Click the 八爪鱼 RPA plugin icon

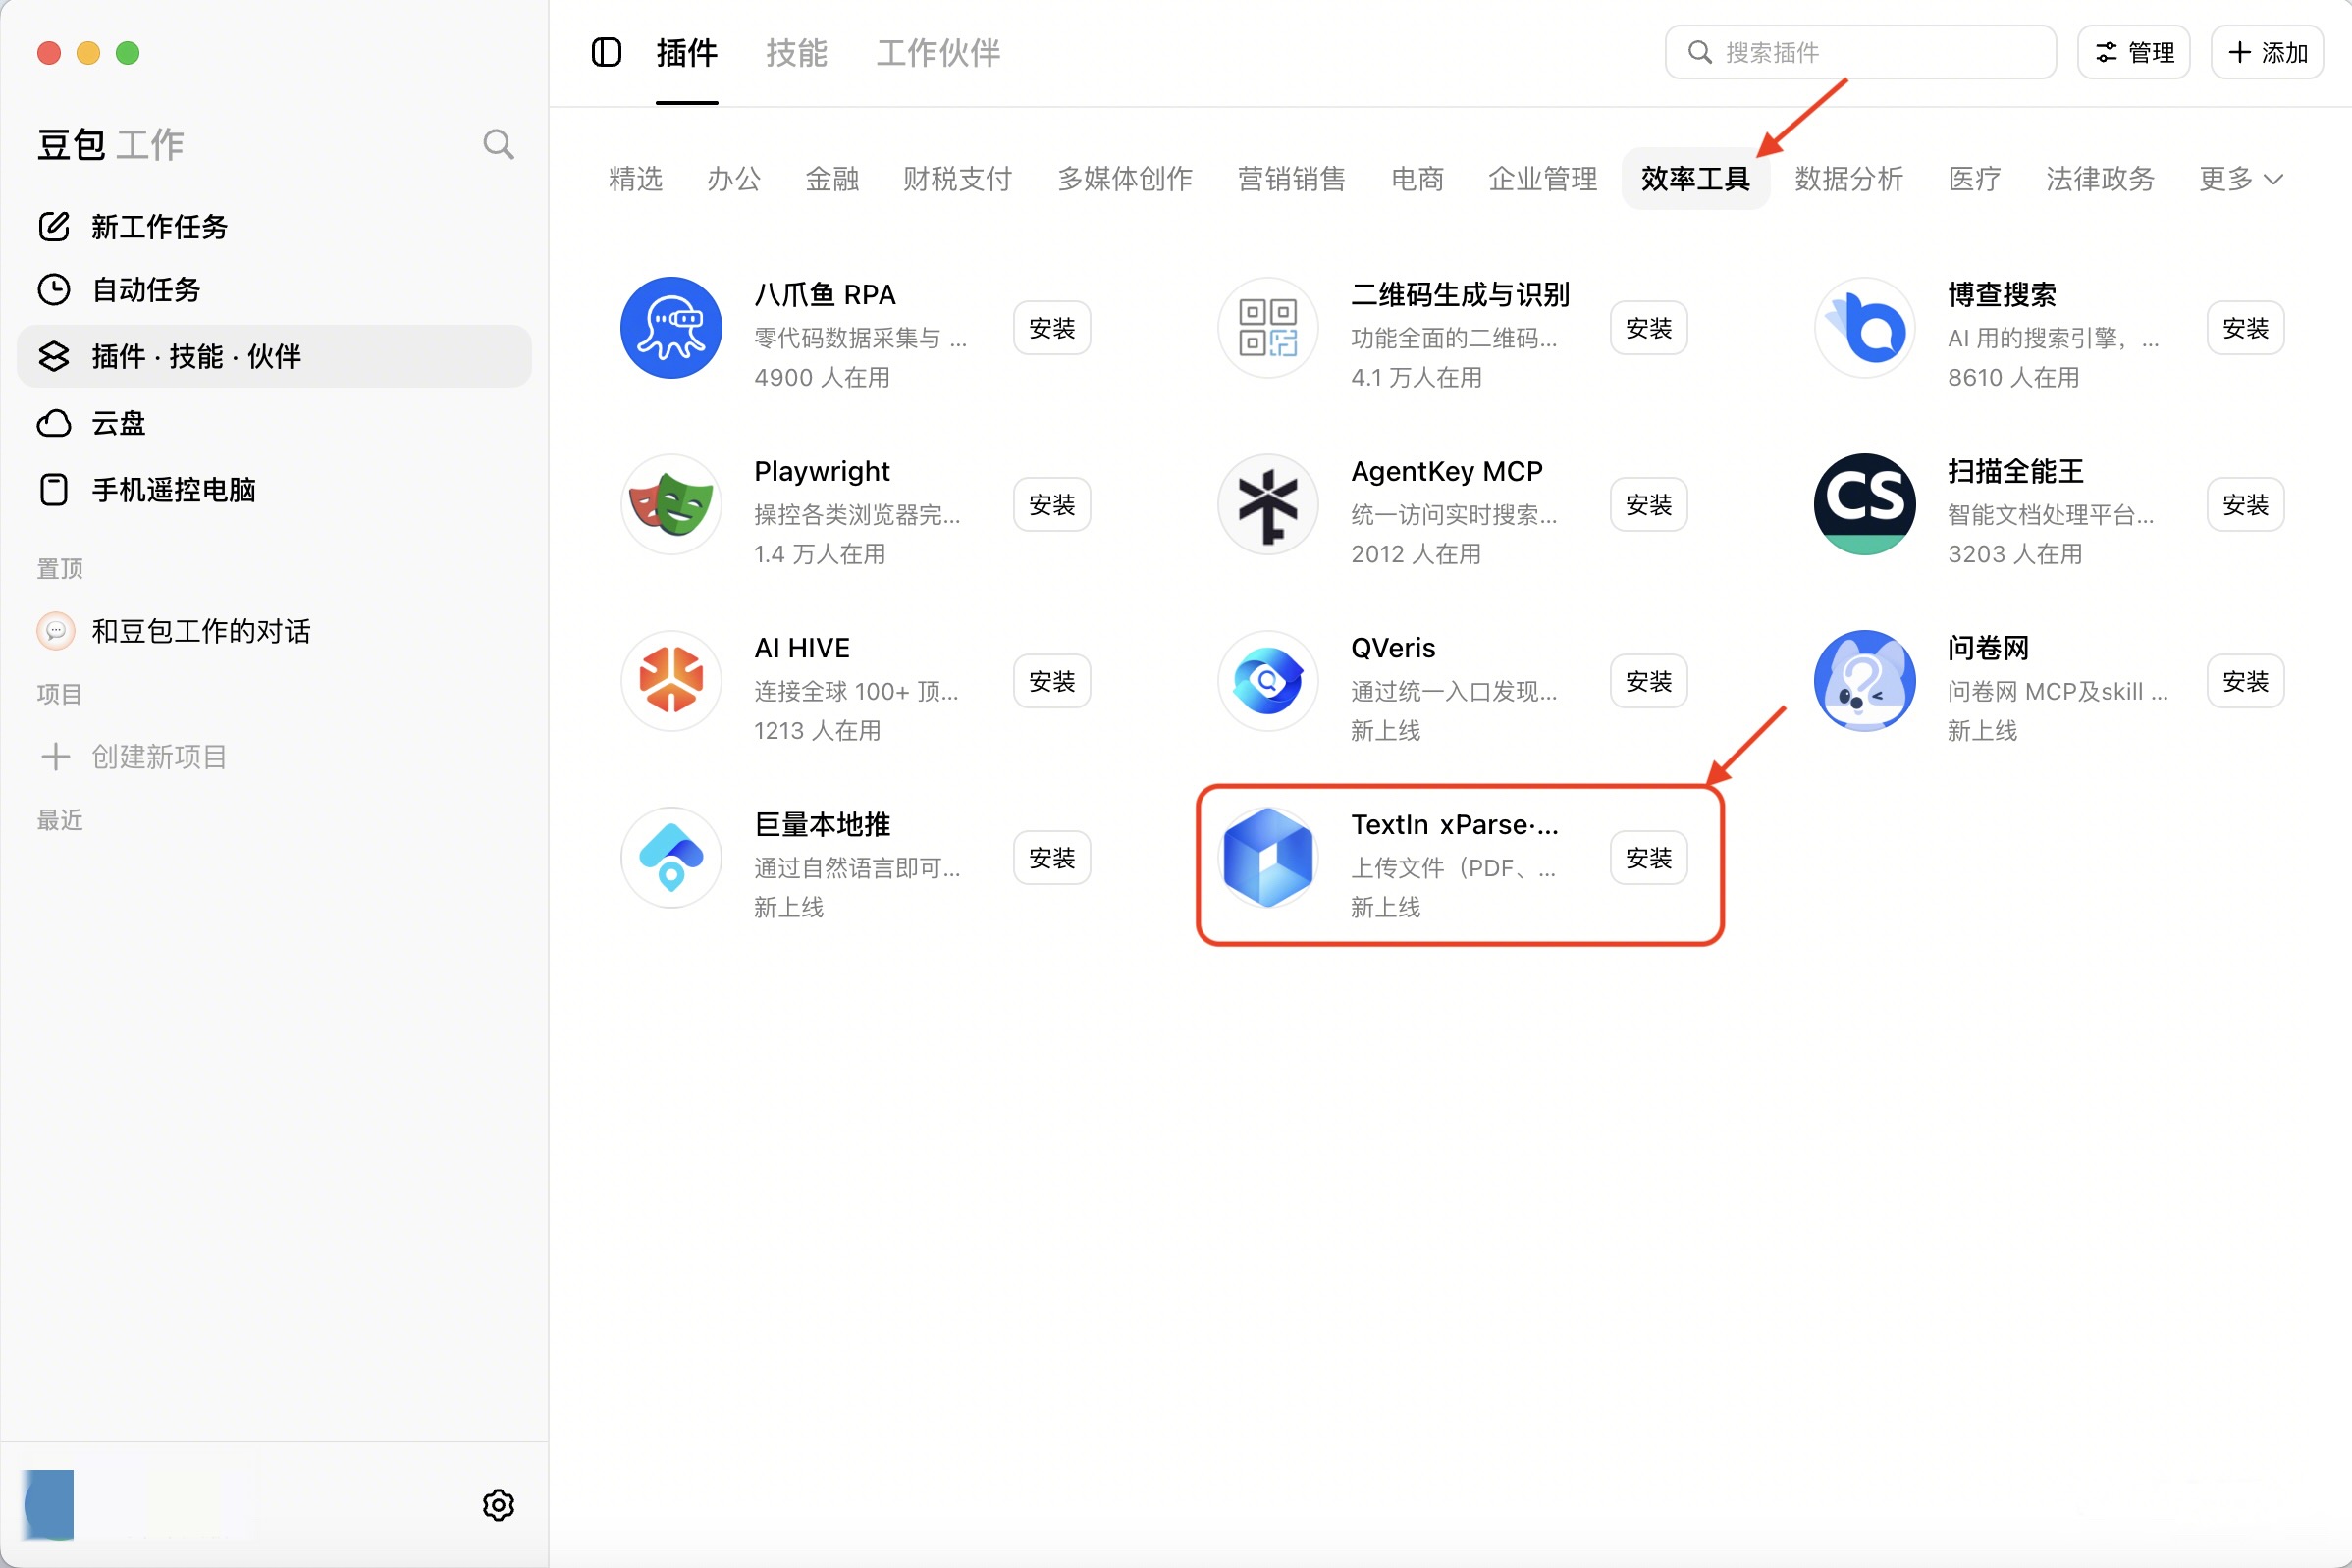click(x=671, y=328)
